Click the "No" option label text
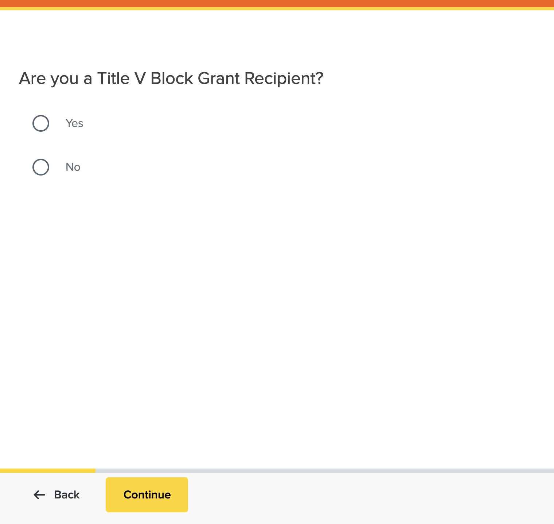This screenshot has width=554, height=524. tap(73, 167)
